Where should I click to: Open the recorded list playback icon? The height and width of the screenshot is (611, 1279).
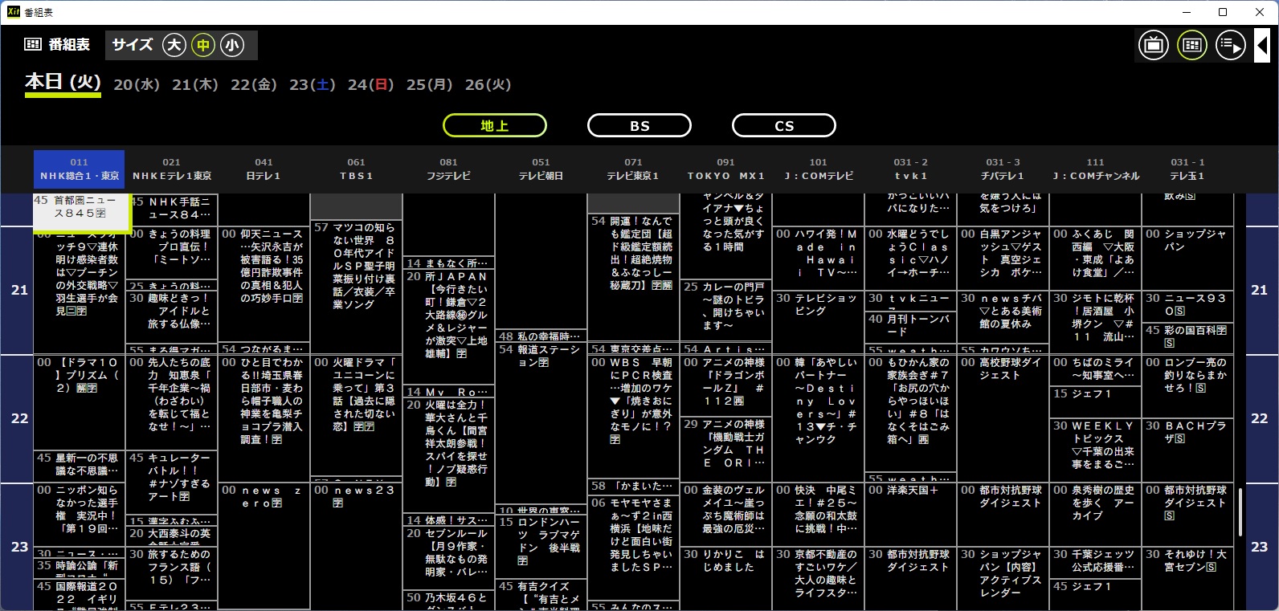click(1231, 45)
